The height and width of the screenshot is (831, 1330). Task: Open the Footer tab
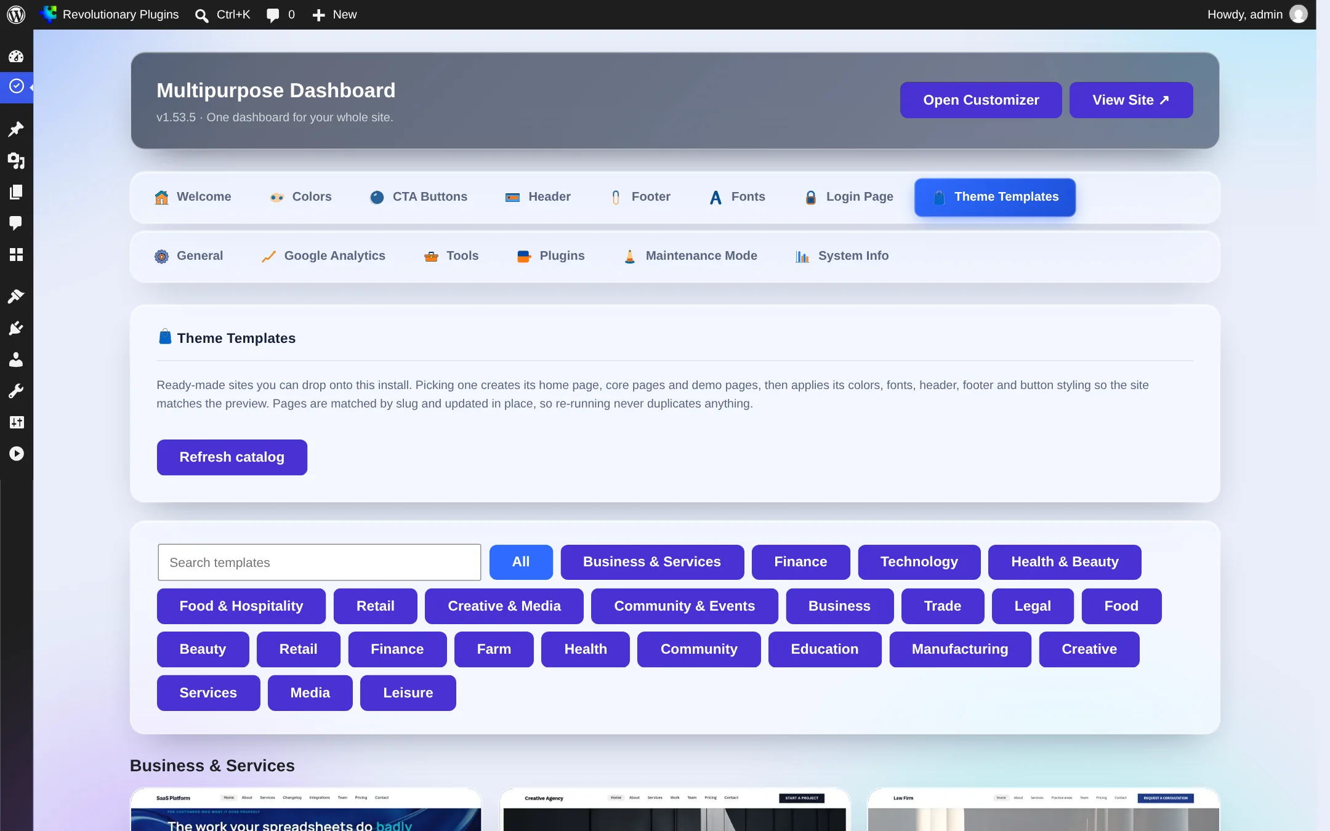640,197
